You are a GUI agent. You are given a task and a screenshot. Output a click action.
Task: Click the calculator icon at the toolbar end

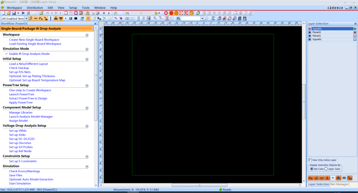pyautogui.click(x=245, y=18)
